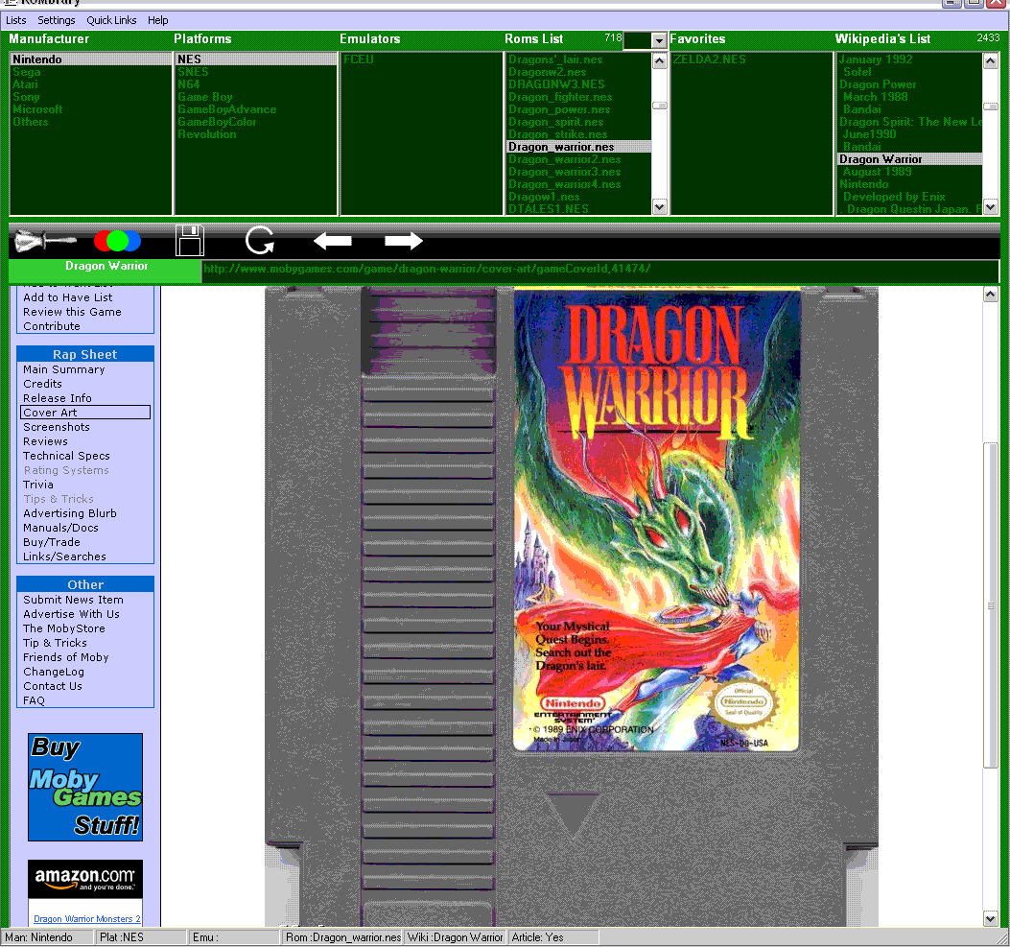Open Dragon Warrior Monsters 2 link
The image size is (1010, 947).
pyautogui.click(x=87, y=918)
